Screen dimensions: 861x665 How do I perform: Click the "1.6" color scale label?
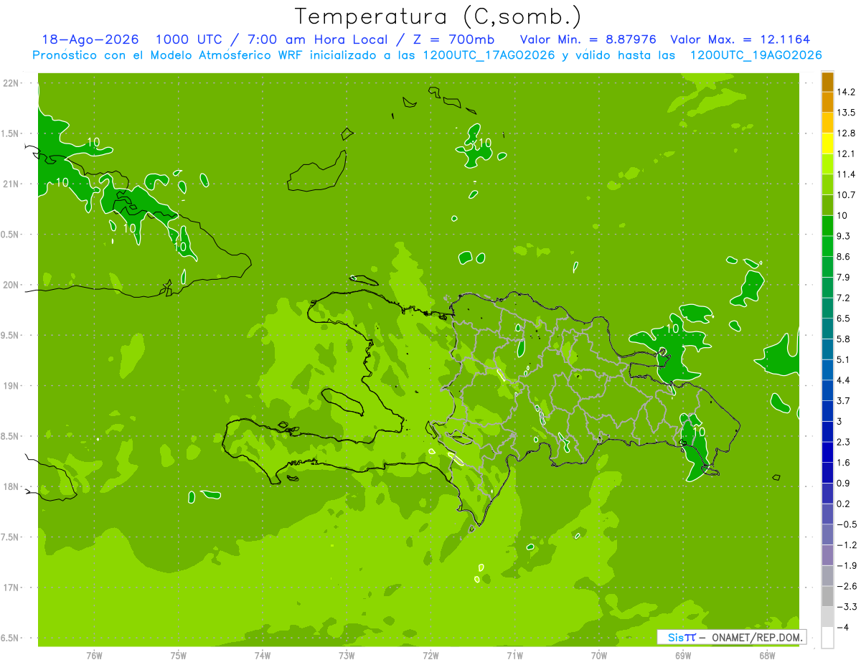[844, 463]
